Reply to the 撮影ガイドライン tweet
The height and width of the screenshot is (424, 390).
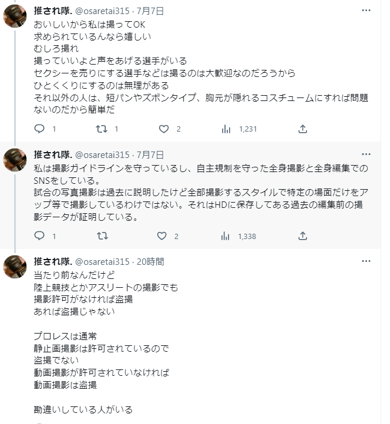coord(39,236)
